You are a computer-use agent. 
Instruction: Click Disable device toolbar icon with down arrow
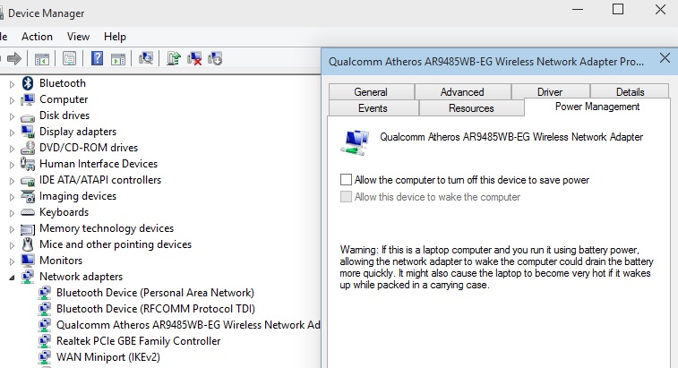215,58
